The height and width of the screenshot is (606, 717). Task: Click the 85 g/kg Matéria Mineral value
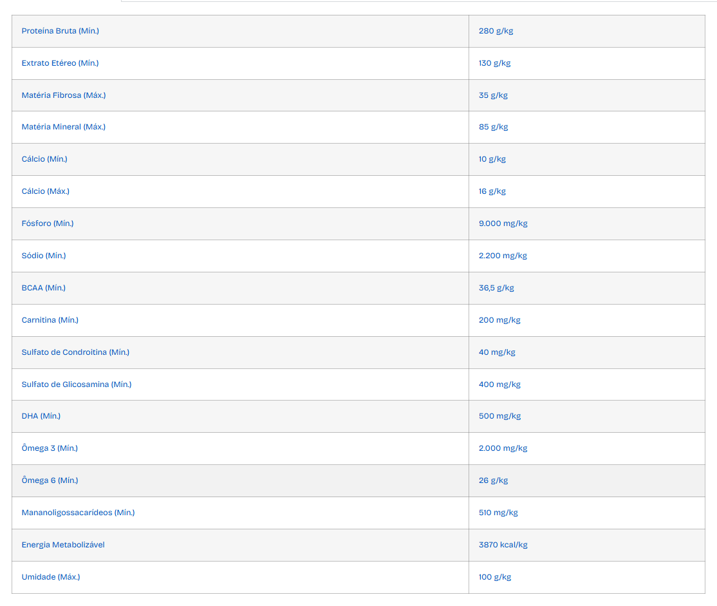[x=494, y=127]
